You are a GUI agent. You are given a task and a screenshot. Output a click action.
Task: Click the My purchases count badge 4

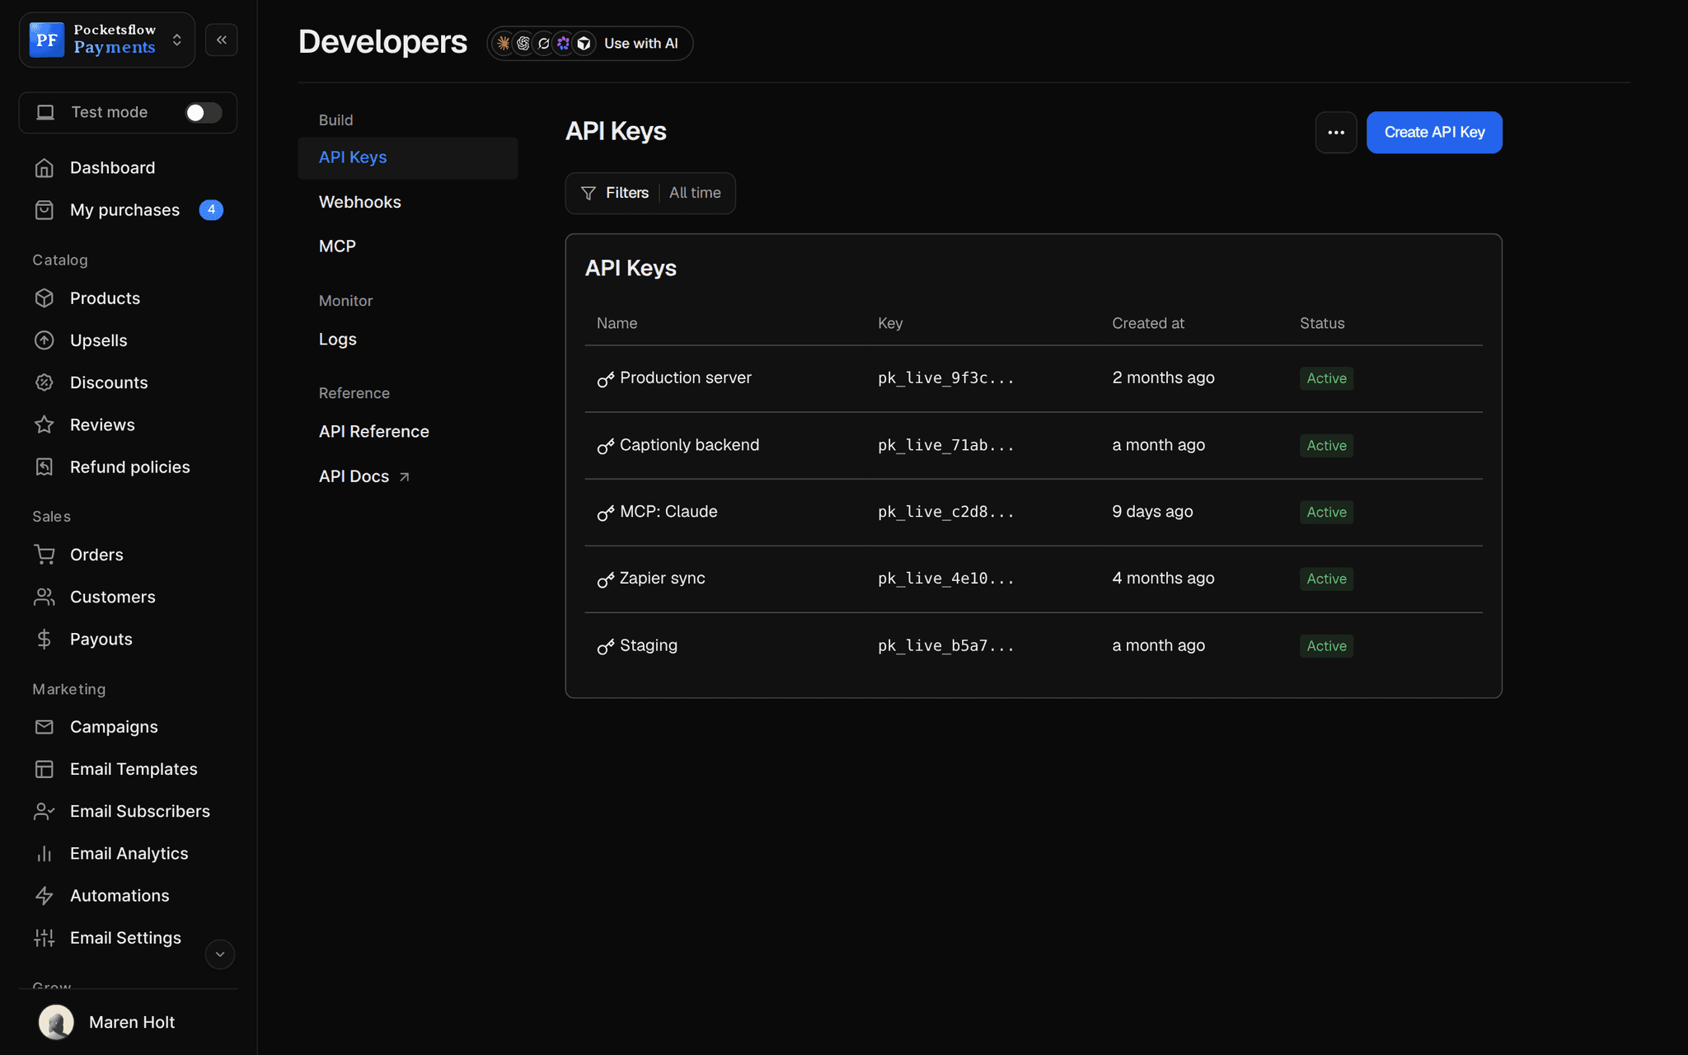click(211, 210)
